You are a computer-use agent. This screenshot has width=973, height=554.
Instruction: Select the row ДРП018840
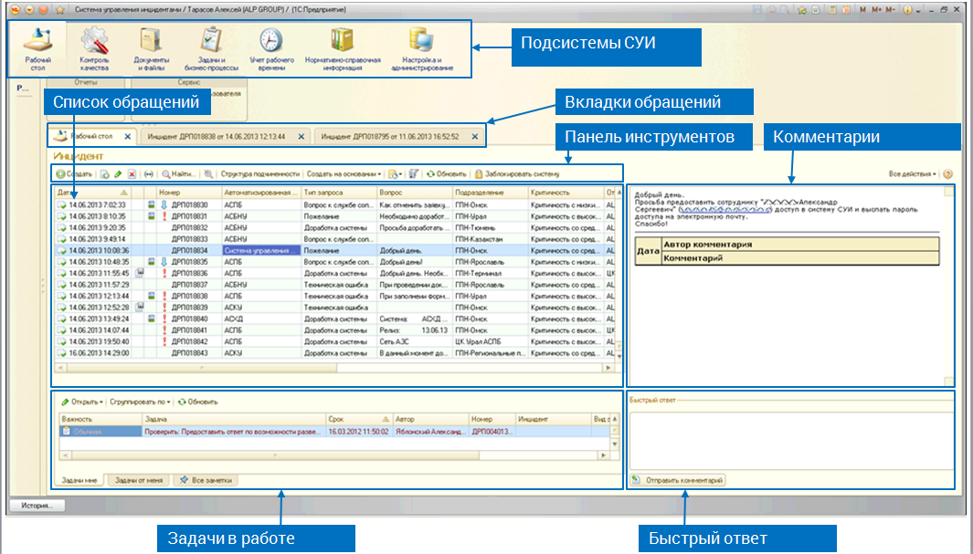(x=335, y=319)
